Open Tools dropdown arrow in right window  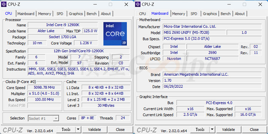pyautogui.click(x=212, y=130)
